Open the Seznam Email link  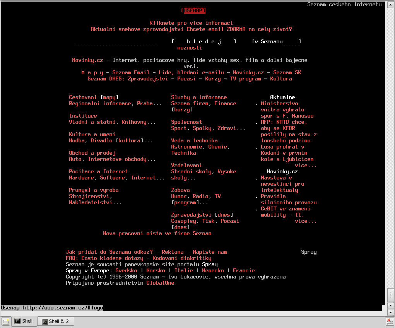(x=131, y=73)
